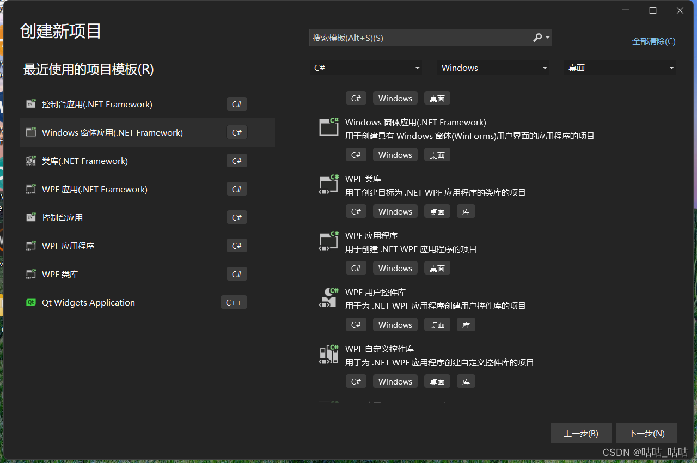This screenshot has width=697, height=463.
Task: Click the 全部清除(C) link
Action: [653, 41]
